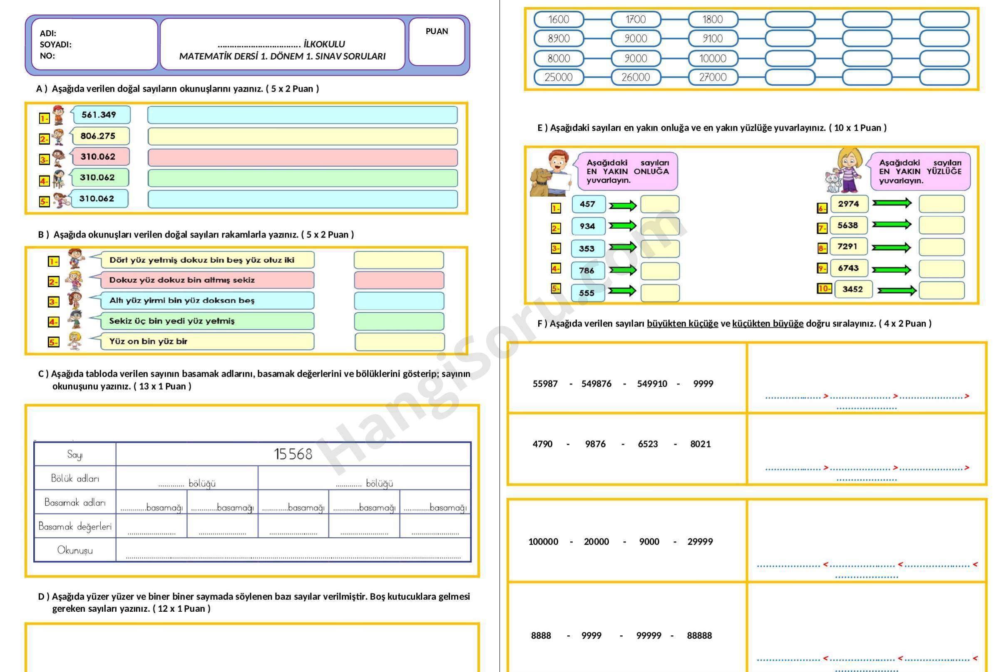Click the 'Basamak değerleri' row label
The width and height of the screenshot is (999, 672).
(75, 526)
